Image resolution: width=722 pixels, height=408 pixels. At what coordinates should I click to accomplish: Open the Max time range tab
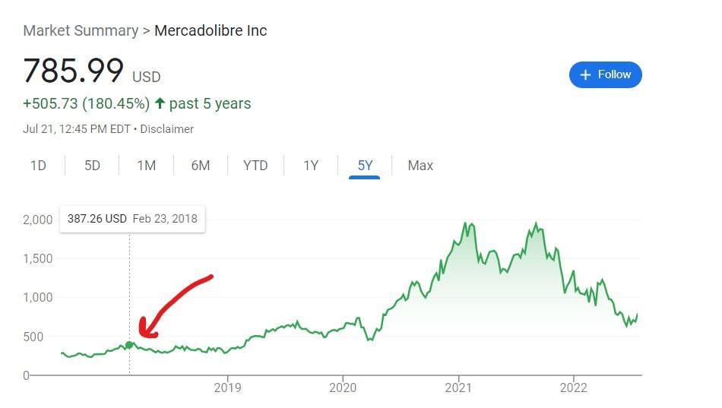coord(420,166)
